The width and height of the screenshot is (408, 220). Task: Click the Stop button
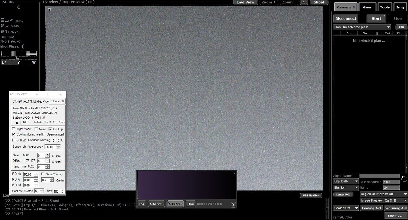tap(397, 18)
